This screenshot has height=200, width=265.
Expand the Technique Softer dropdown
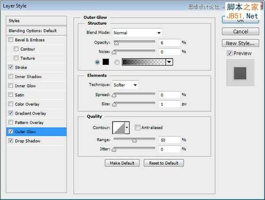click(x=125, y=85)
